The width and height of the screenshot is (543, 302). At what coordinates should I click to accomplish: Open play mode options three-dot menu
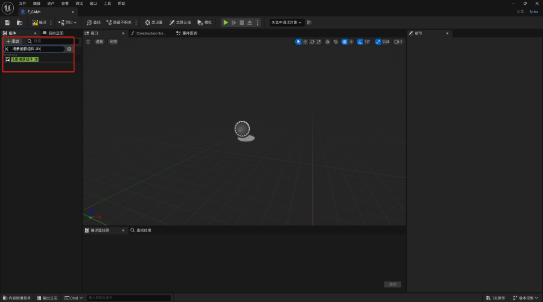tap(258, 22)
